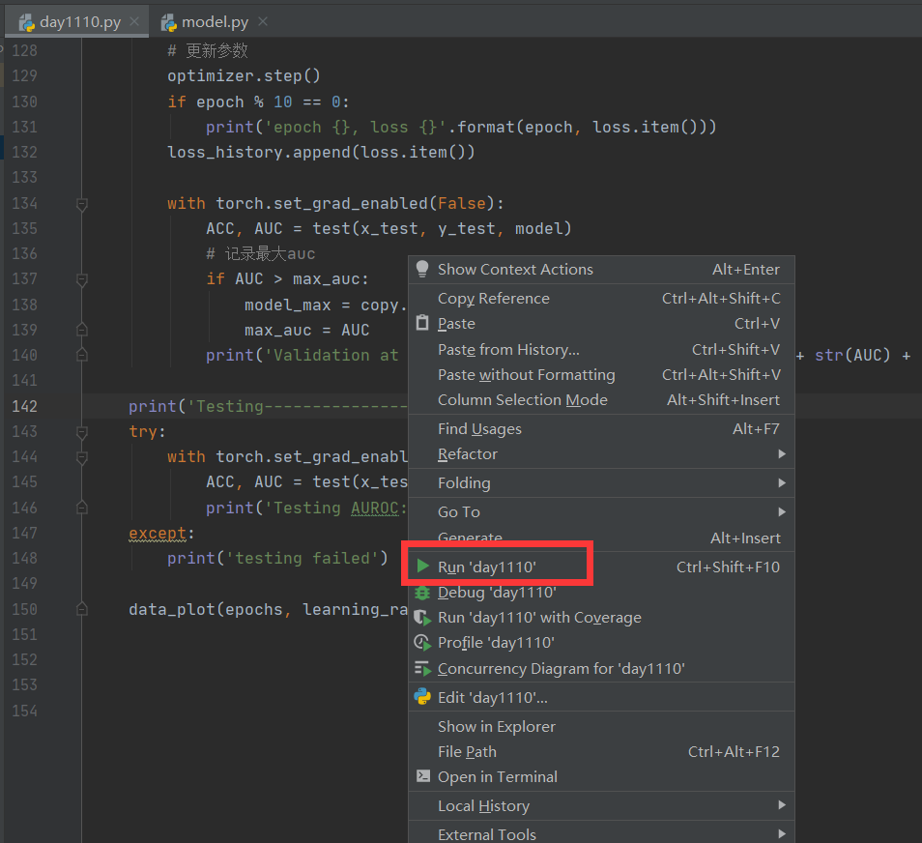This screenshot has width=922, height=843.
Task: Expand the Folding submenu arrow
Action: point(782,483)
